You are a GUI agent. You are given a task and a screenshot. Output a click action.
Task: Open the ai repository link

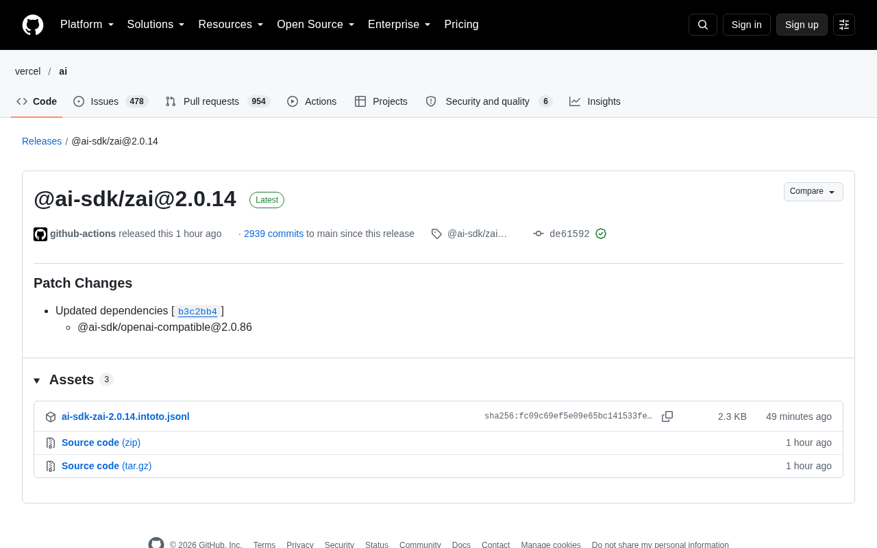tap(63, 71)
